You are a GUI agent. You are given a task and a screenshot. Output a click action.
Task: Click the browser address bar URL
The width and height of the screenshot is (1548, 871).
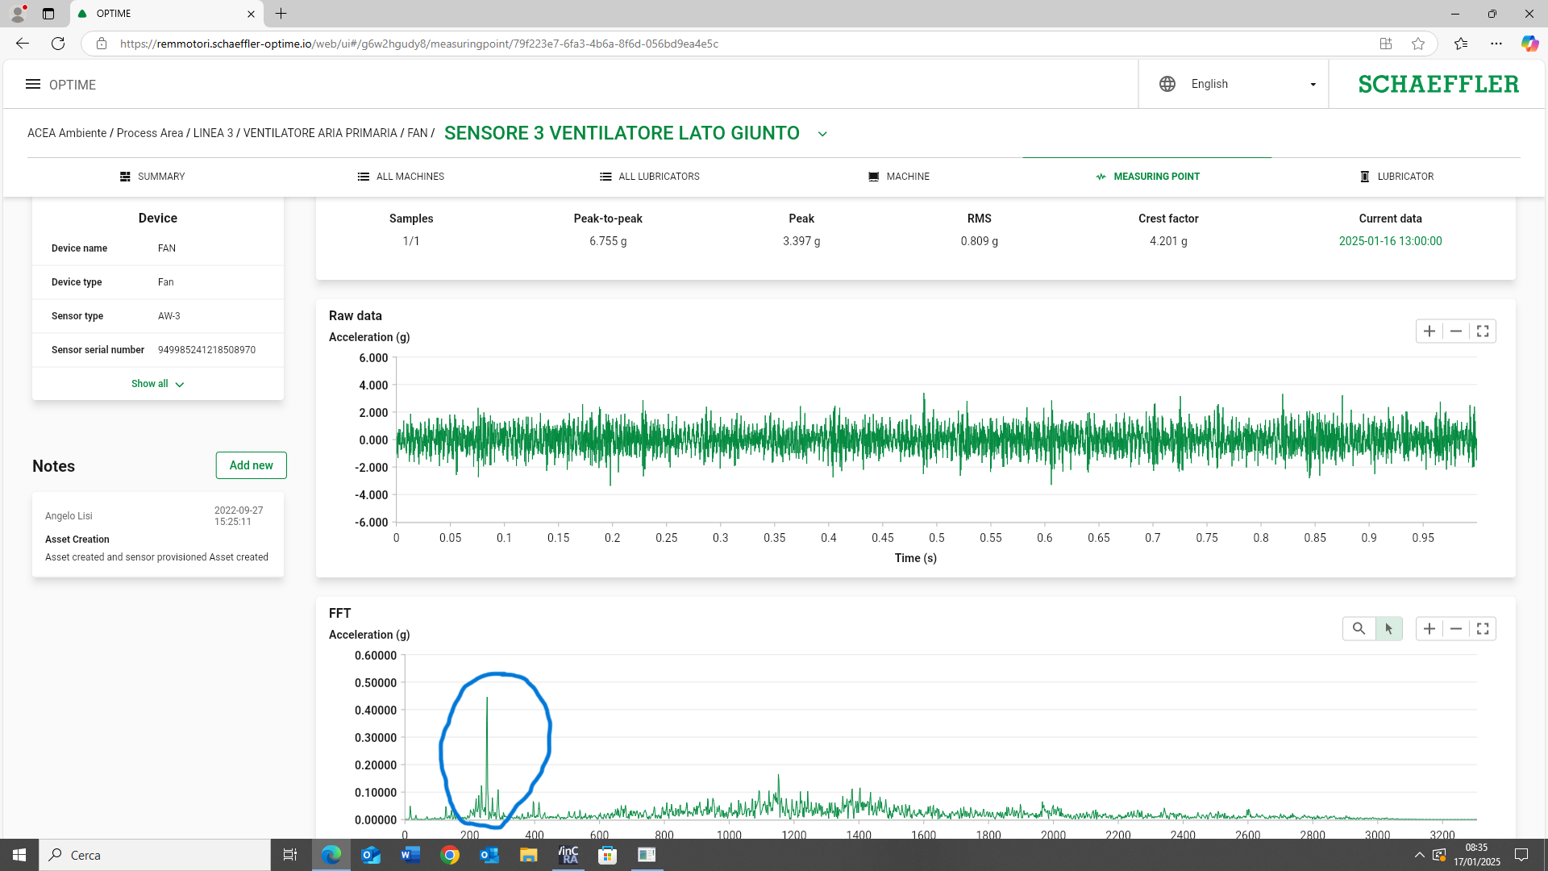click(419, 44)
